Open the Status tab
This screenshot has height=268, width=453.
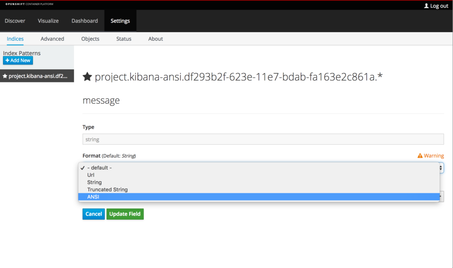coord(124,39)
